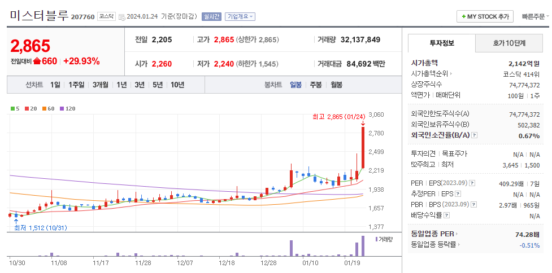Click the 전일 value 2,205
The image size is (552, 273).
(162, 39)
